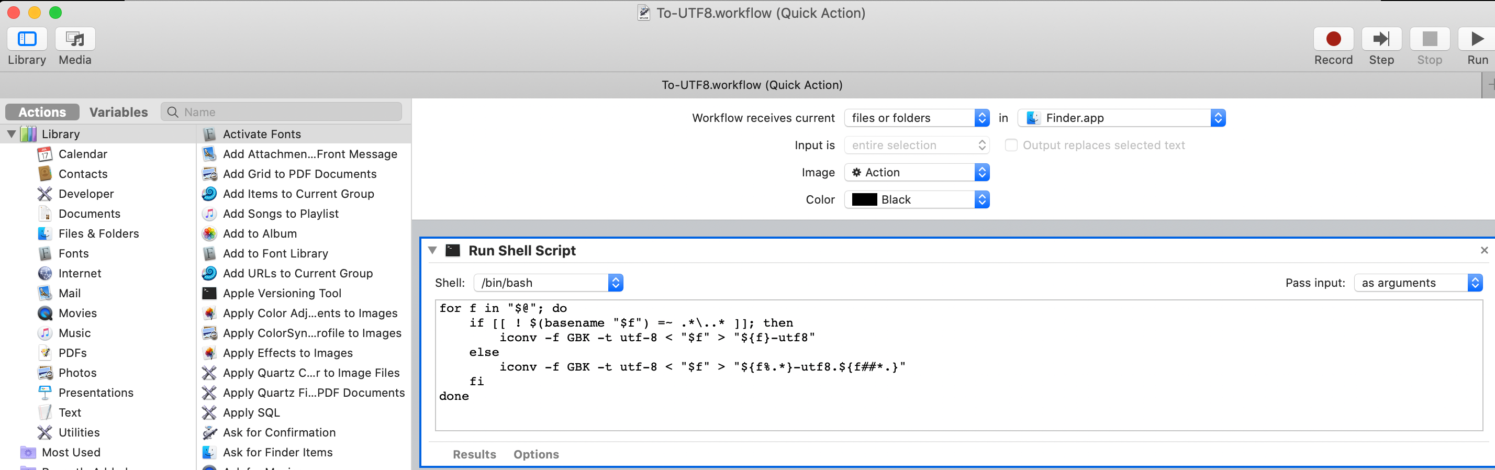
Task: Select the Ask for Confirmation action
Action: (279, 432)
